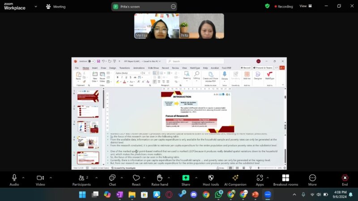358x201 pixels.
Task: Open Host tools shield icon
Action: click(211, 178)
